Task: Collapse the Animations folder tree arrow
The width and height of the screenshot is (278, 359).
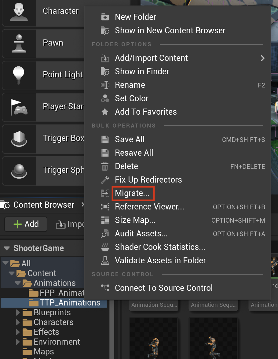Action: (18, 283)
